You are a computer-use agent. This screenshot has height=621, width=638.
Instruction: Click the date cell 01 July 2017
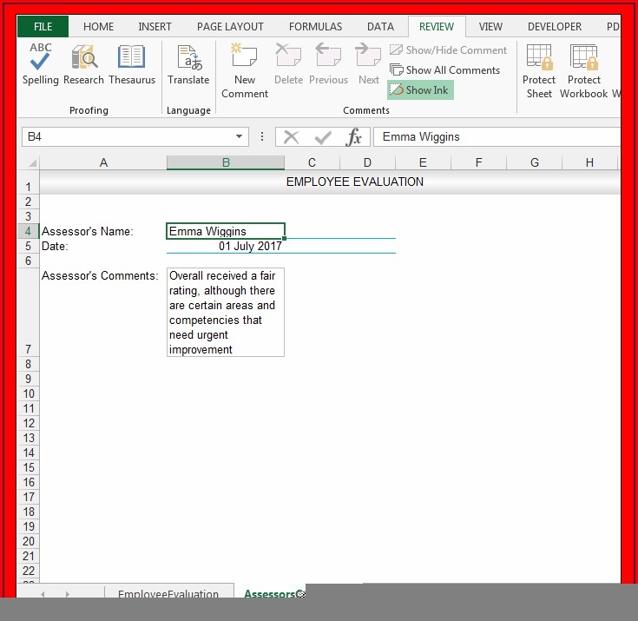(226, 247)
